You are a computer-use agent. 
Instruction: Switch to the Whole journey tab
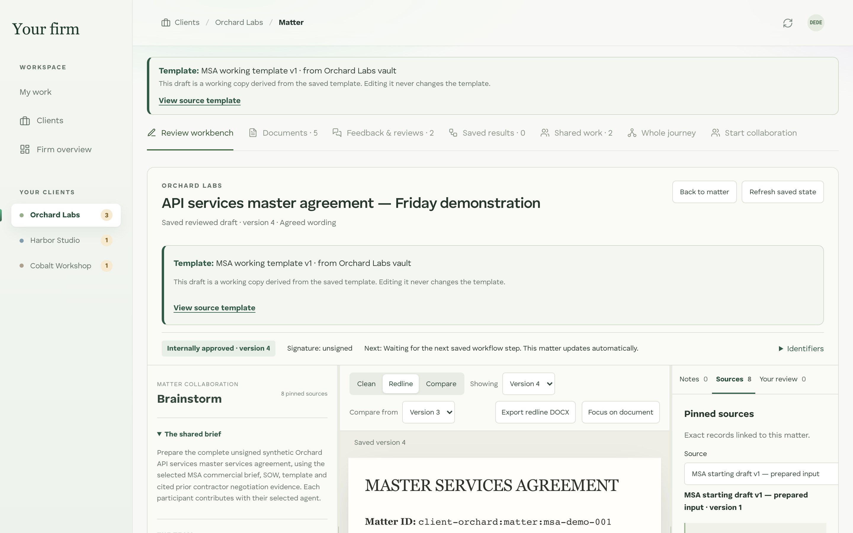662,133
